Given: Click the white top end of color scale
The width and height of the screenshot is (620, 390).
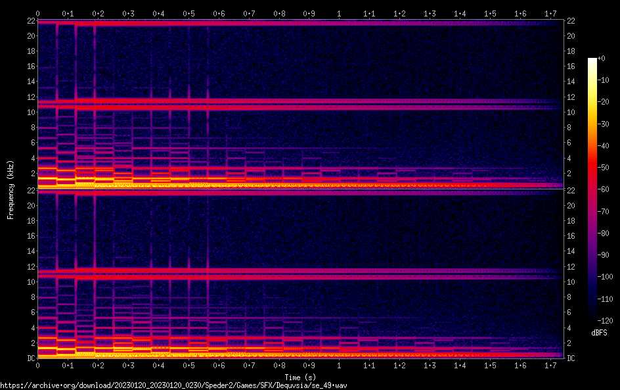Looking at the screenshot, I should [x=592, y=61].
